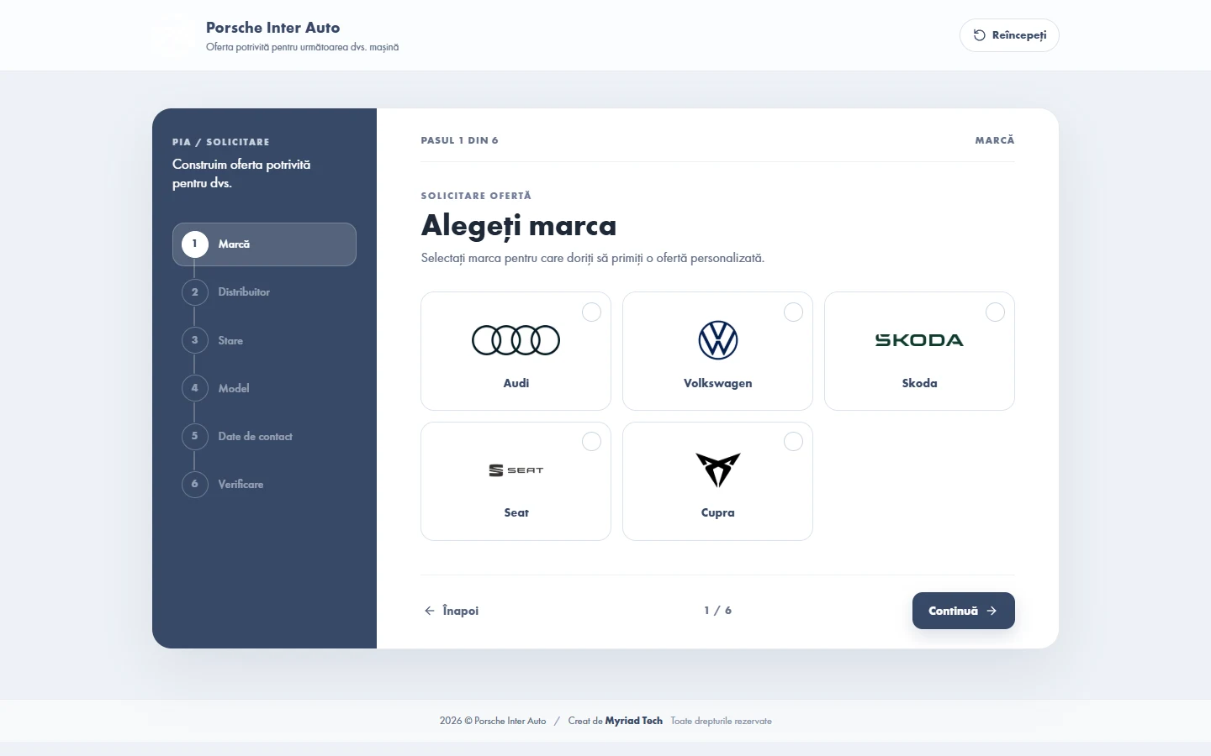Go to the Date de contact step label
Image resolution: width=1211 pixels, height=756 pixels.
coord(255,436)
